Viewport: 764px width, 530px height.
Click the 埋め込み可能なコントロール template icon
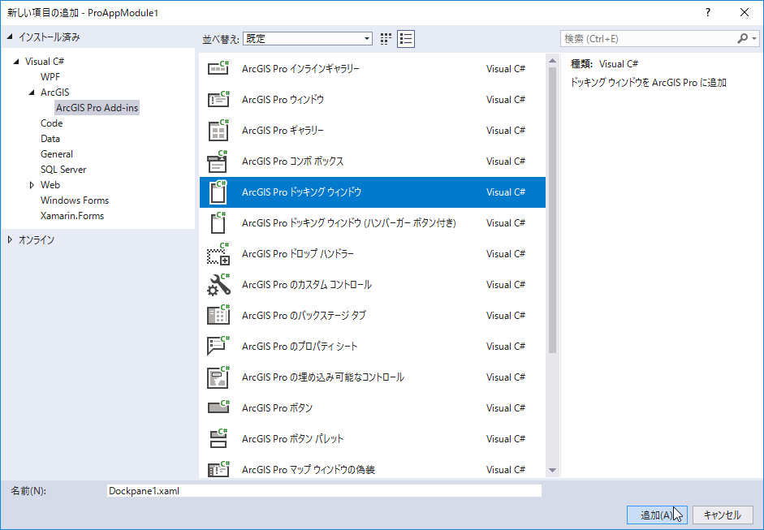pos(218,377)
